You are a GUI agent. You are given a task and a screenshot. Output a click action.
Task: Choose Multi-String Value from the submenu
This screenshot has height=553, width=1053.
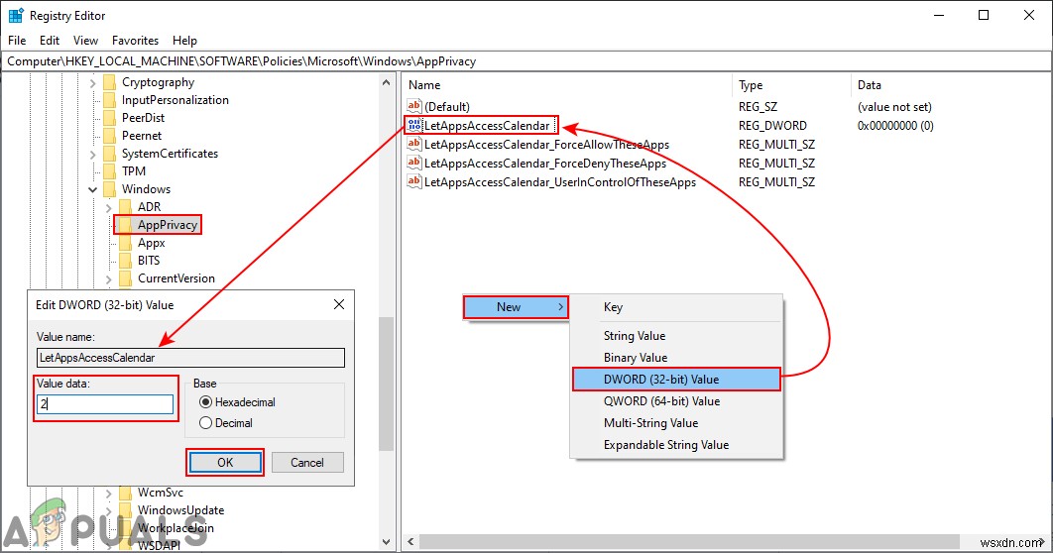pos(676,423)
